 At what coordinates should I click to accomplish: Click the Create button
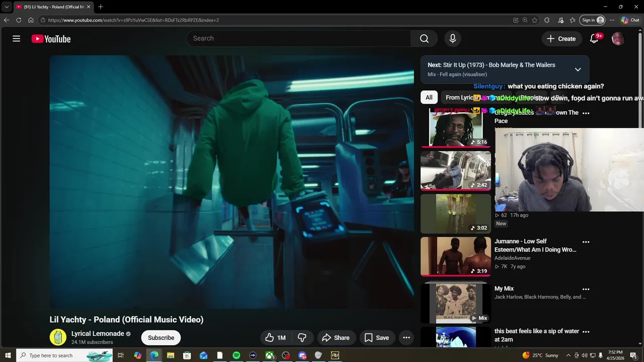tap(561, 39)
